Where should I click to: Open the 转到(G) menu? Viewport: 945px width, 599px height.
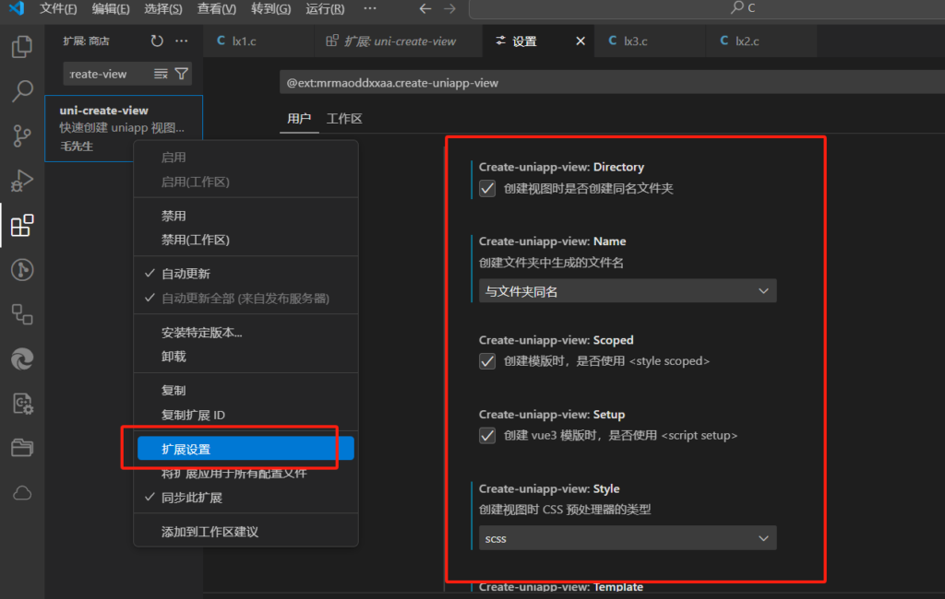click(x=270, y=9)
